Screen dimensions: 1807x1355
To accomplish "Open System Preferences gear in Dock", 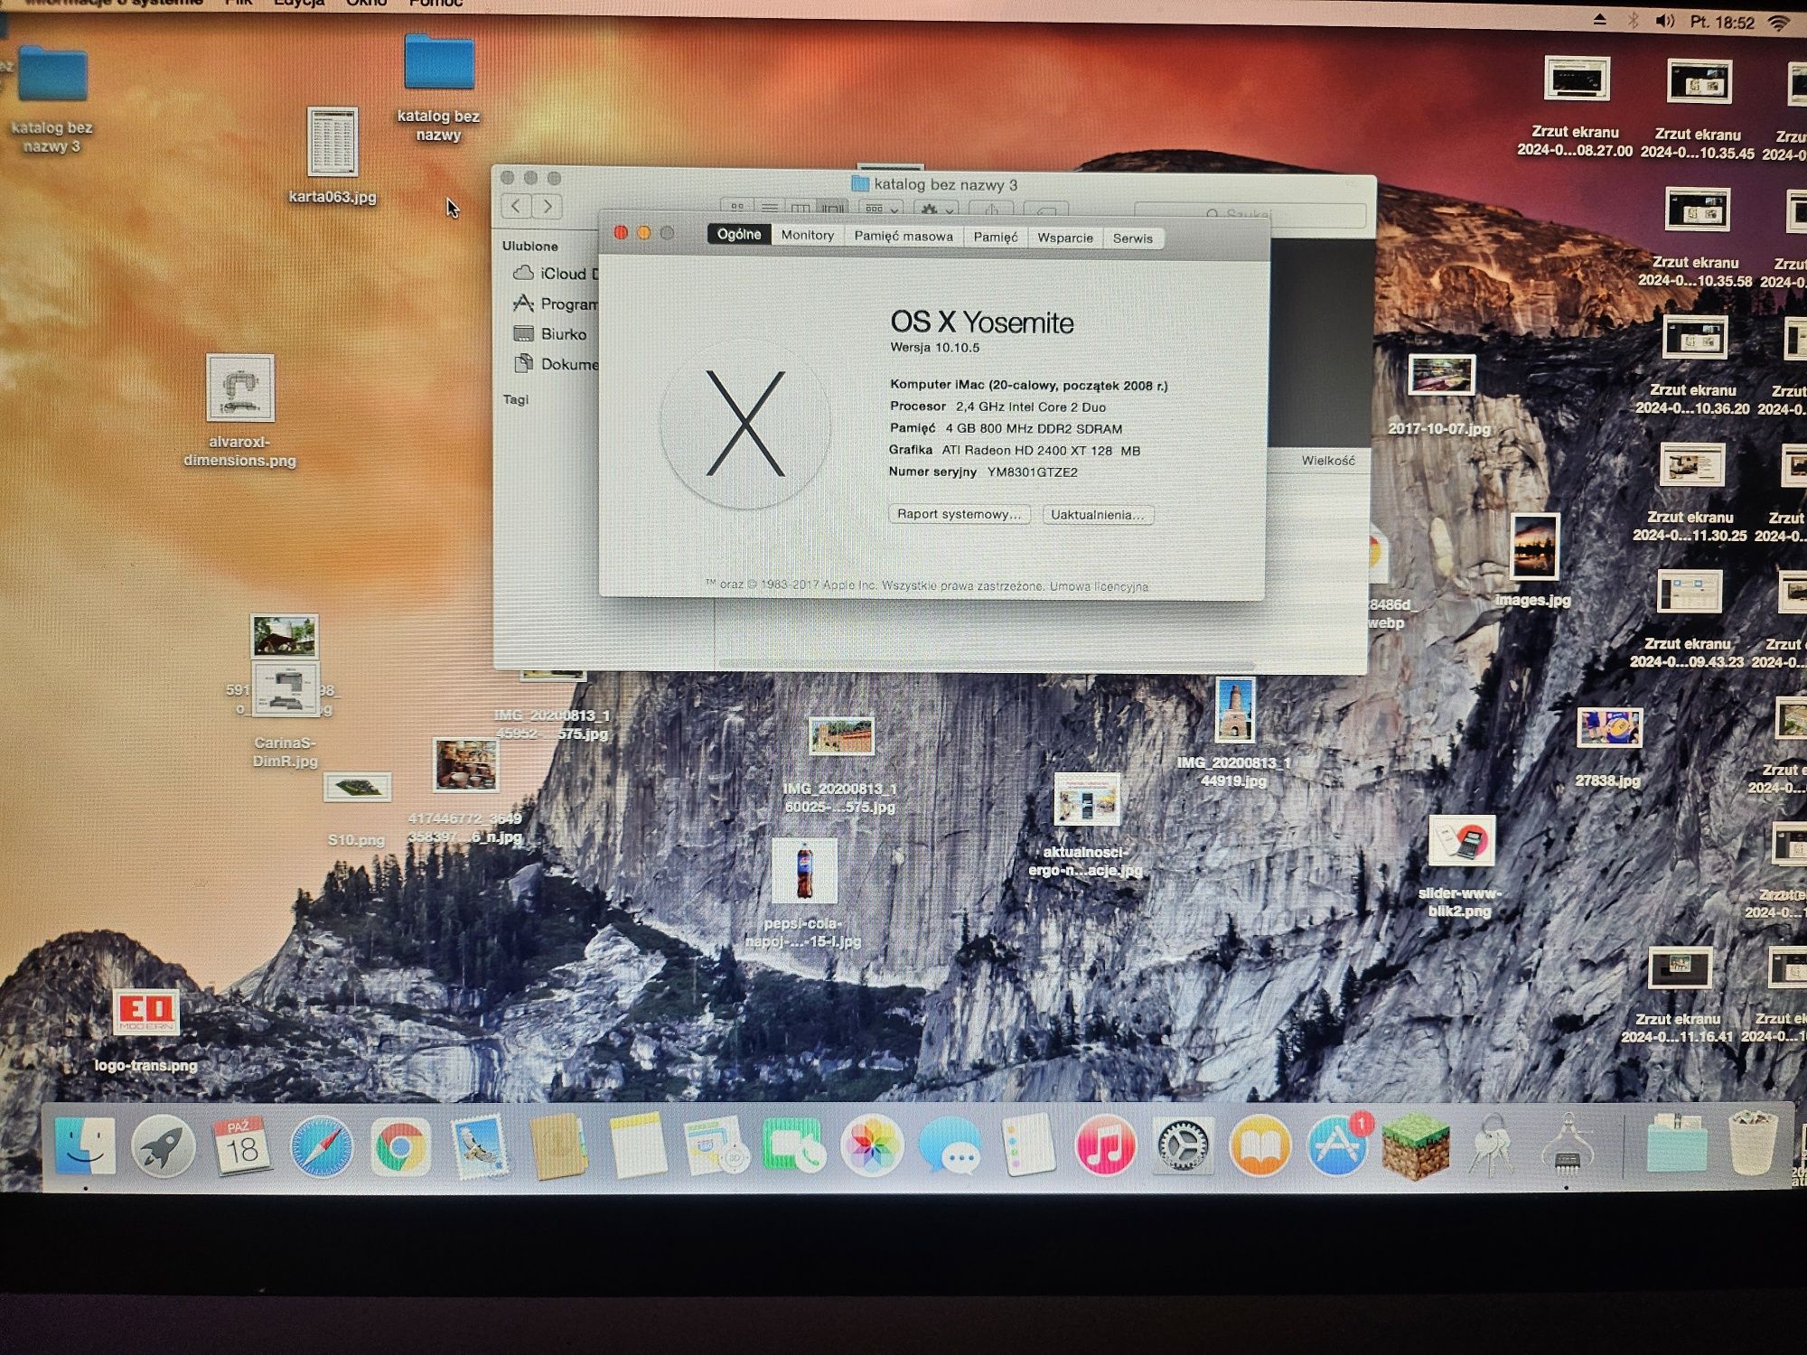I will (1183, 1145).
